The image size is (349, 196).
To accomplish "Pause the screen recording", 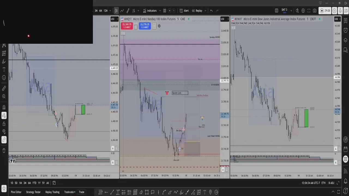I will (x=335, y=11).
